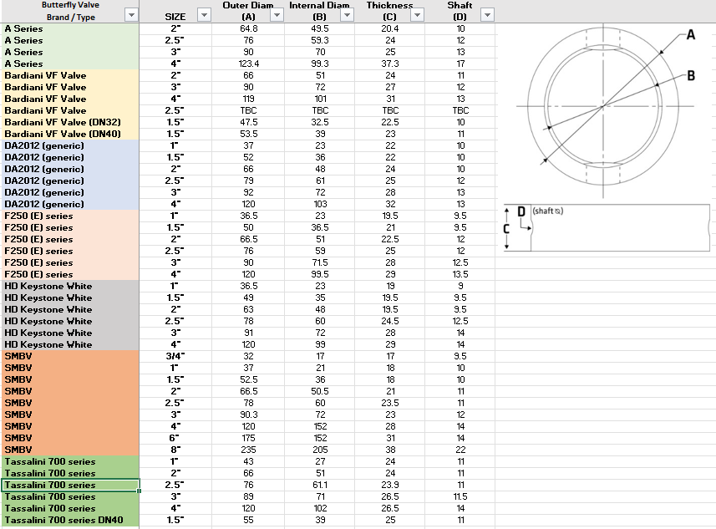Image resolution: width=716 pixels, height=529 pixels.
Task: Click the thickness cell 23.5
Action: [390, 403]
